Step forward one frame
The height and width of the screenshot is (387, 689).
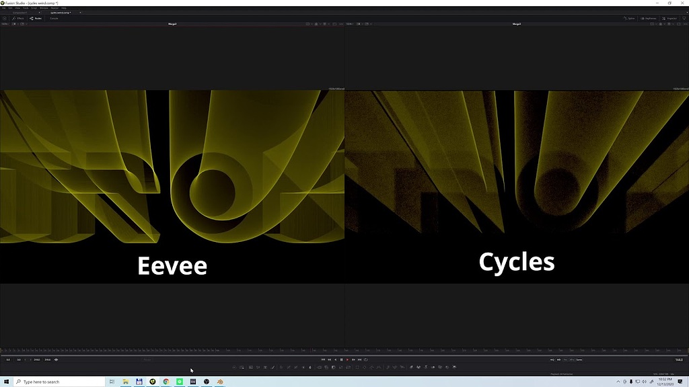pos(353,360)
